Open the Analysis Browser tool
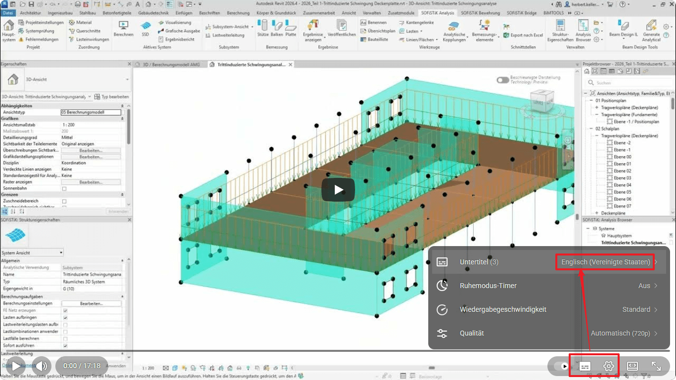Viewport: 676px width, 380px height. 584,31
